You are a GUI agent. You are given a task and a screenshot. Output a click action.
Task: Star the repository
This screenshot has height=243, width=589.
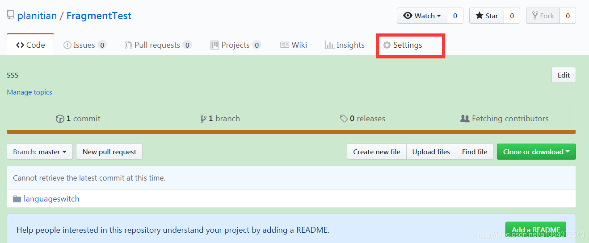point(487,16)
